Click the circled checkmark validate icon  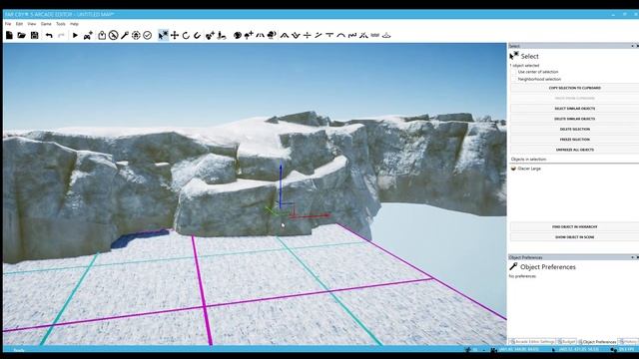pyautogui.click(x=148, y=36)
